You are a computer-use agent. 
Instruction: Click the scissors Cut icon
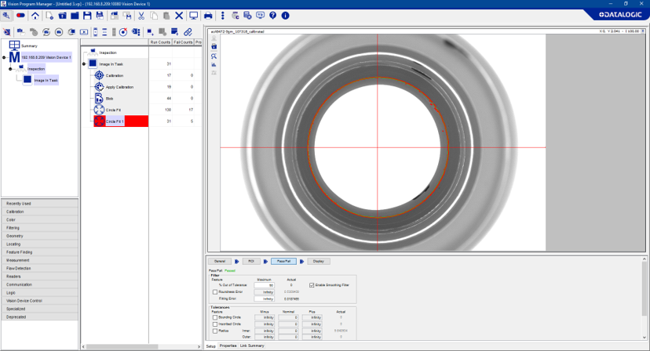point(141,16)
